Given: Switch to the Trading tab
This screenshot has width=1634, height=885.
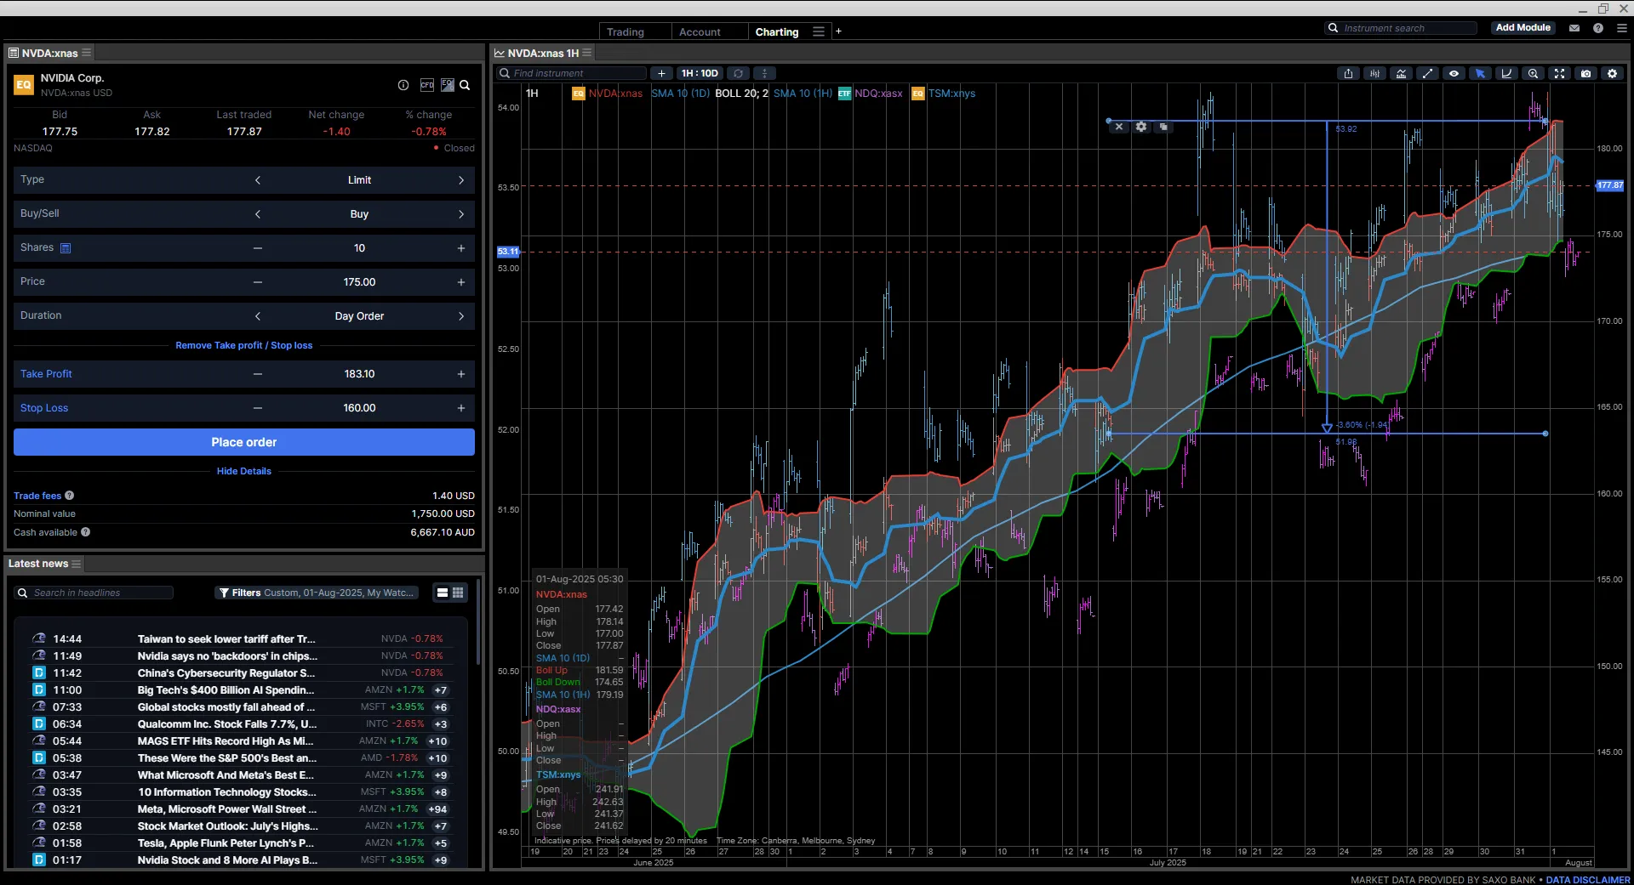Looking at the screenshot, I should pos(626,31).
